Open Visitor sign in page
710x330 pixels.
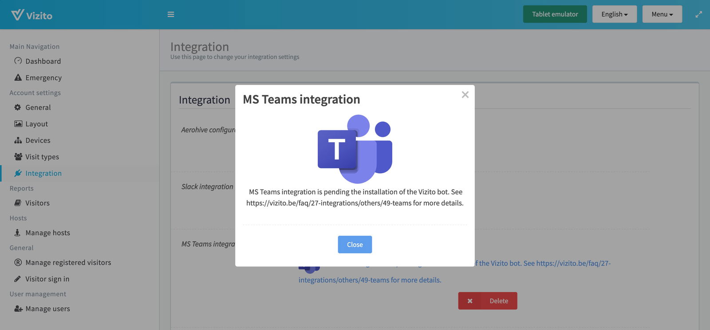pos(47,279)
